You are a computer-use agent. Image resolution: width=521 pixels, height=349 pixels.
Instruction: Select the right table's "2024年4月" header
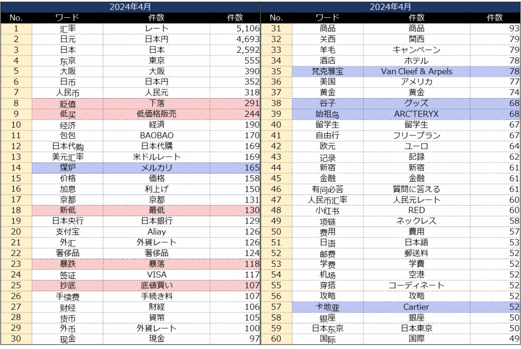coord(391,7)
